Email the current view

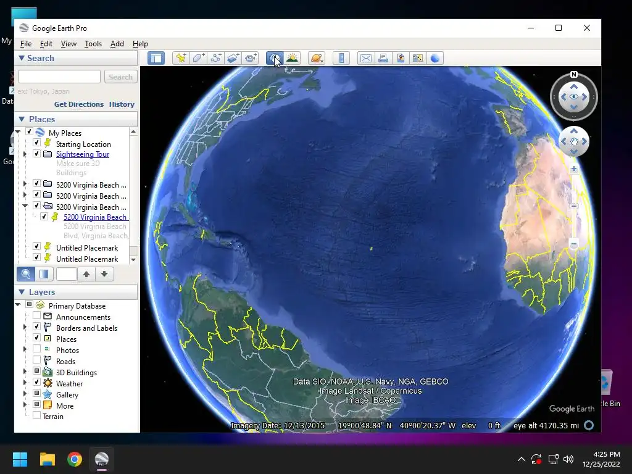365,58
